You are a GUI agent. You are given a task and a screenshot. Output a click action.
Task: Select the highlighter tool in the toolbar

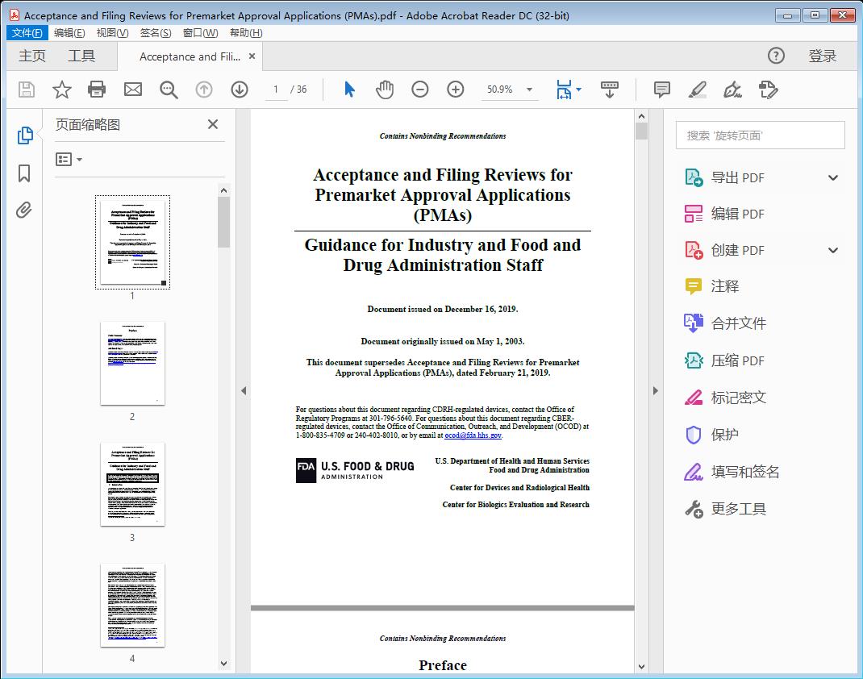[x=697, y=90]
